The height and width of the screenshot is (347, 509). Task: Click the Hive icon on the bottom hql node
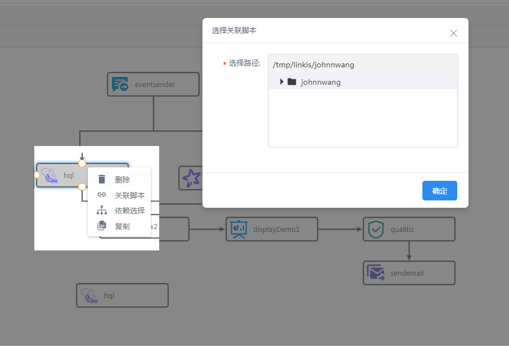(89, 295)
